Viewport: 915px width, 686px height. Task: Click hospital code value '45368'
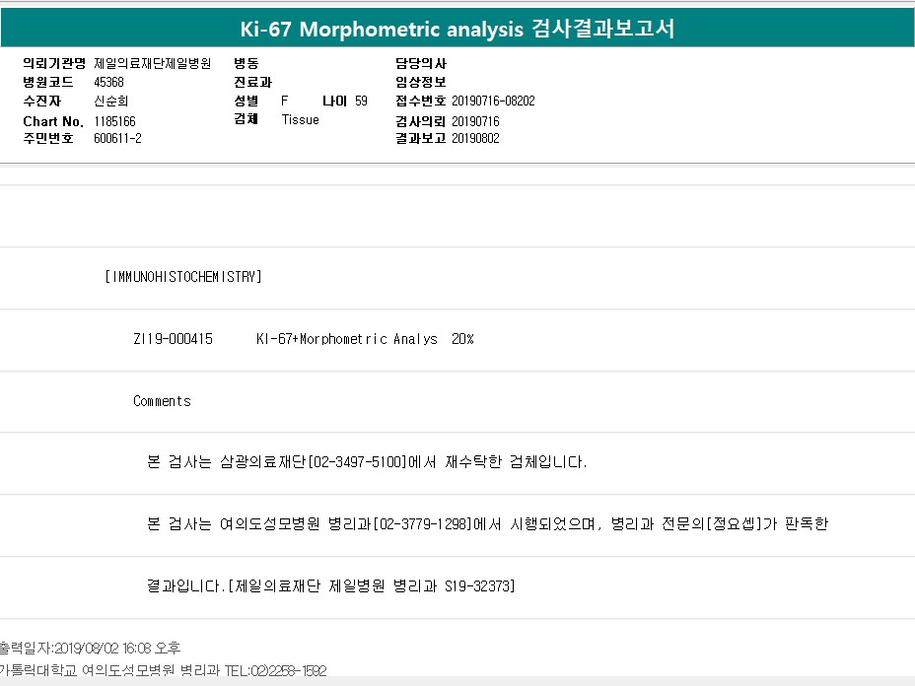point(108,82)
